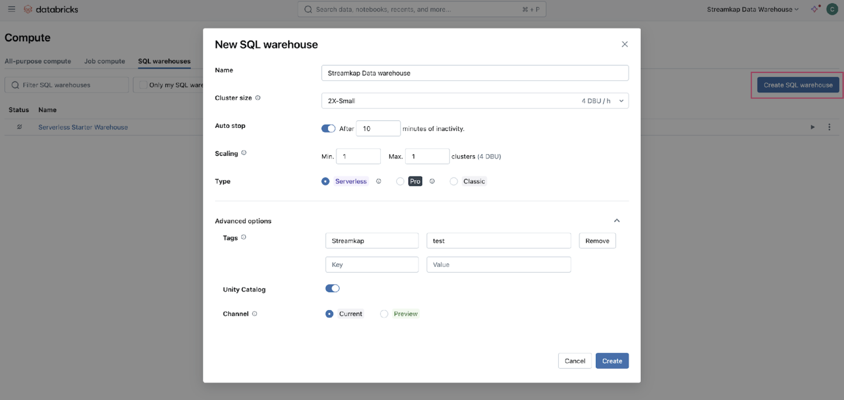Screen dimensions: 844x400
Task: Click the Cluster size info icon
Action: click(x=258, y=98)
